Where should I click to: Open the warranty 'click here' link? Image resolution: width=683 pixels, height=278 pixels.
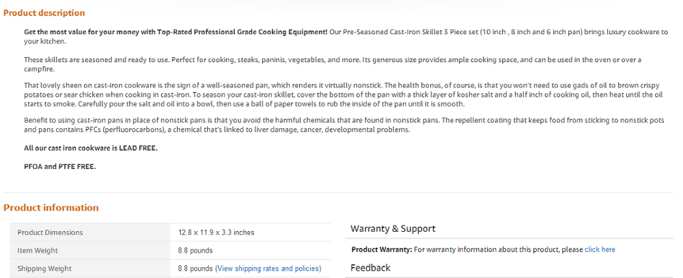click(600, 249)
